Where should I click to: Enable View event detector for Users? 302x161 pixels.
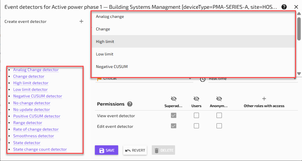pos(196,116)
